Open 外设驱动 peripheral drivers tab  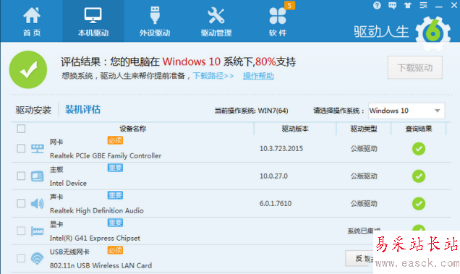(x=155, y=22)
